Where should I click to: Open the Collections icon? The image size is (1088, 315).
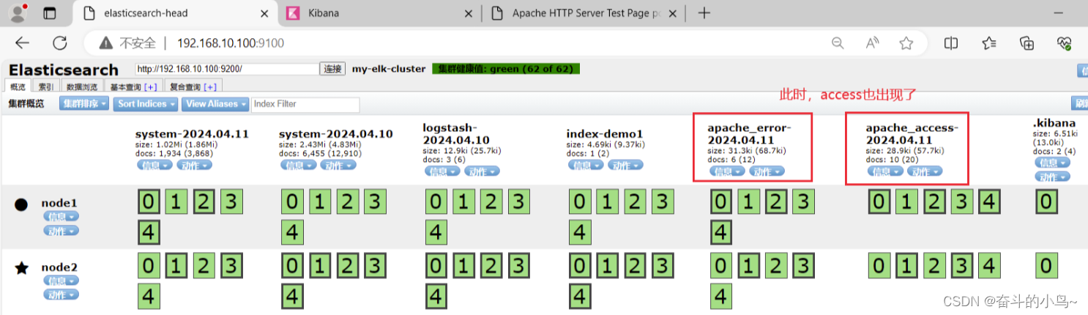tap(1027, 43)
